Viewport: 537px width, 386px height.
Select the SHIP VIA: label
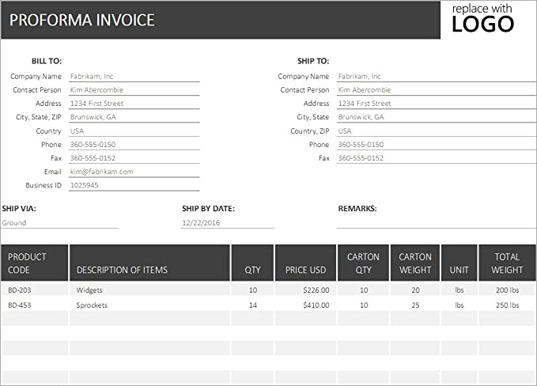tap(19, 208)
